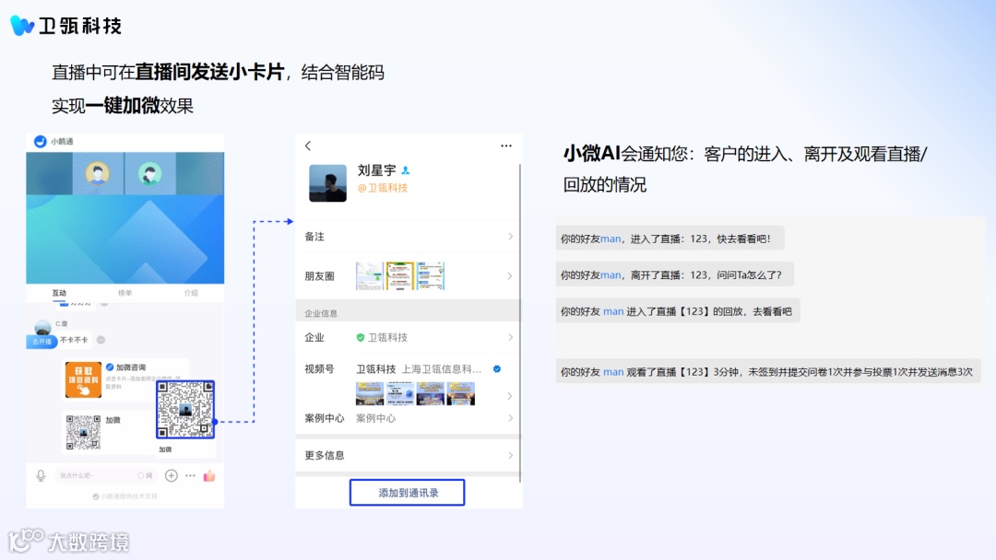Open the second 朋友圈 thumbnail with yellow border
The width and height of the screenshot is (996, 560).
(x=400, y=276)
